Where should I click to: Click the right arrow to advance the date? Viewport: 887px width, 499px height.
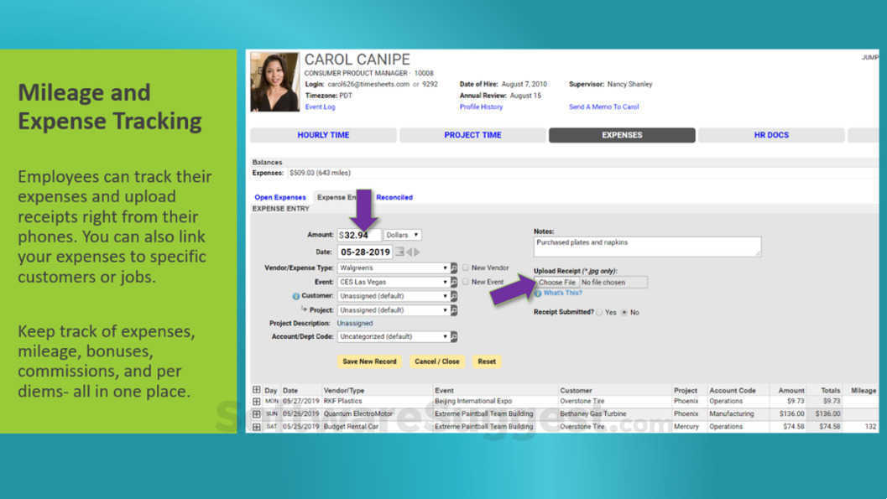pos(416,251)
